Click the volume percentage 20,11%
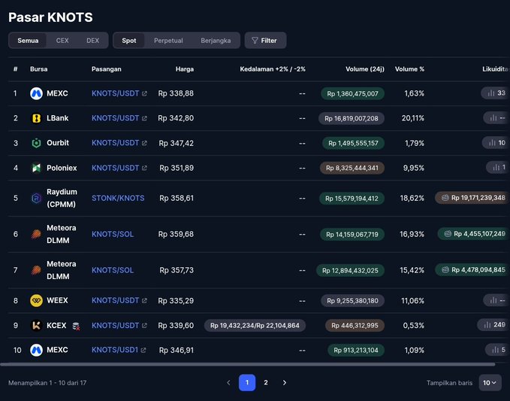The width and height of the screenshot is (510, 401). point(413,118)
